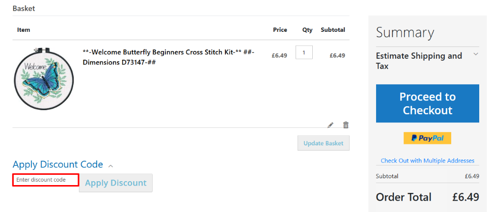Click the Qty column header
491x212 pixels.
point(307,30)
